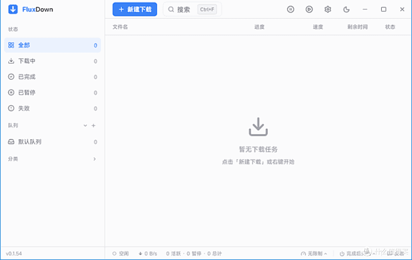Image resolution: width=412 pixels, height=260 pixels.
Task: Click the 状态 sidebar section heading
Action: click(x=13, y=29)
